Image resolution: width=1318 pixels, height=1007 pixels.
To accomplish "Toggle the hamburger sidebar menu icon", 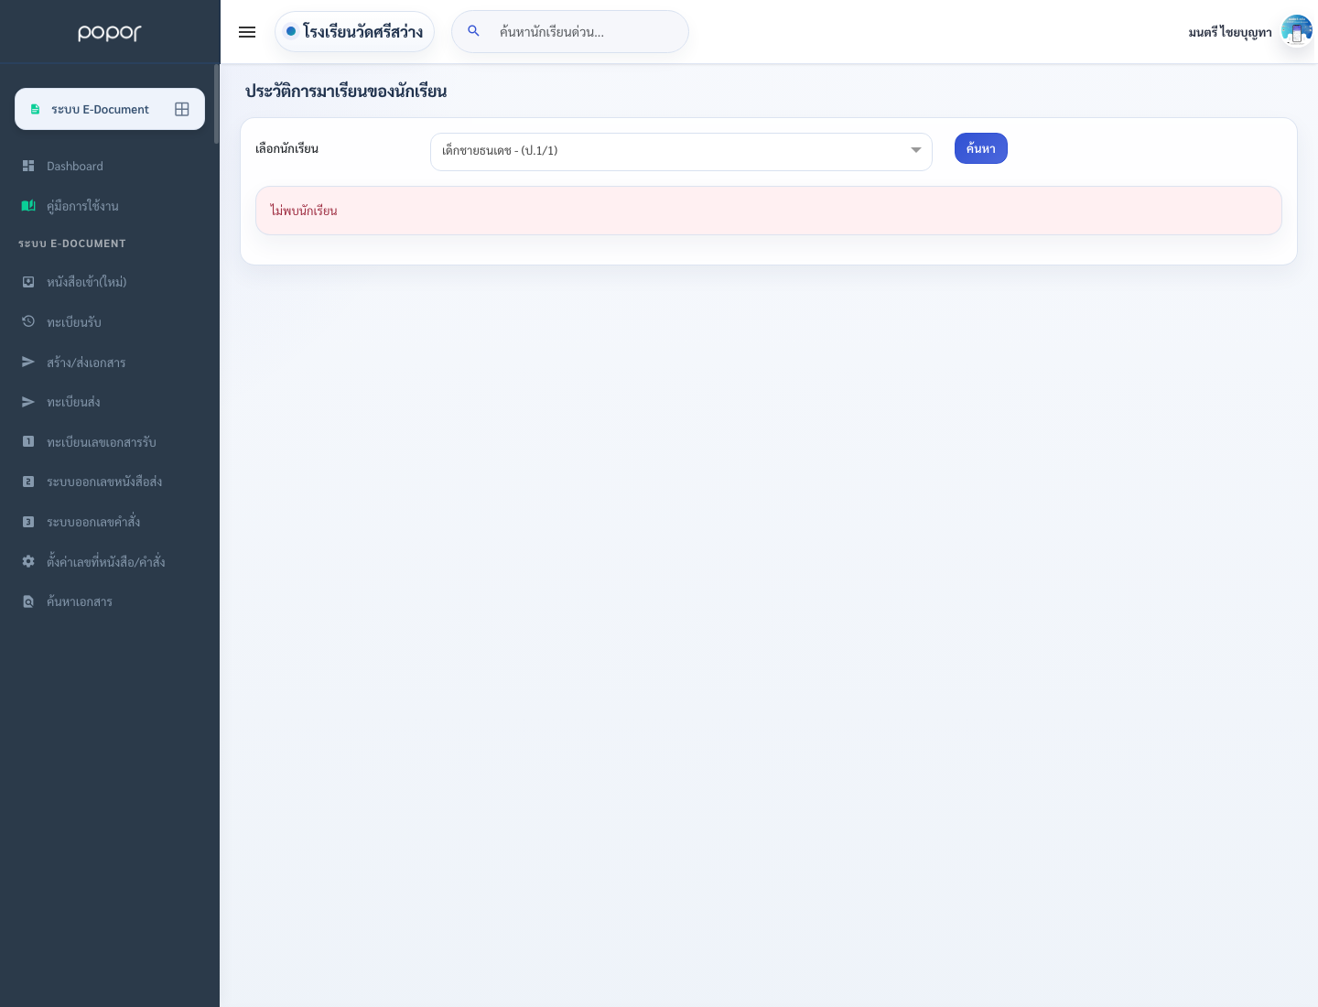I will click(x=247, y=32).
